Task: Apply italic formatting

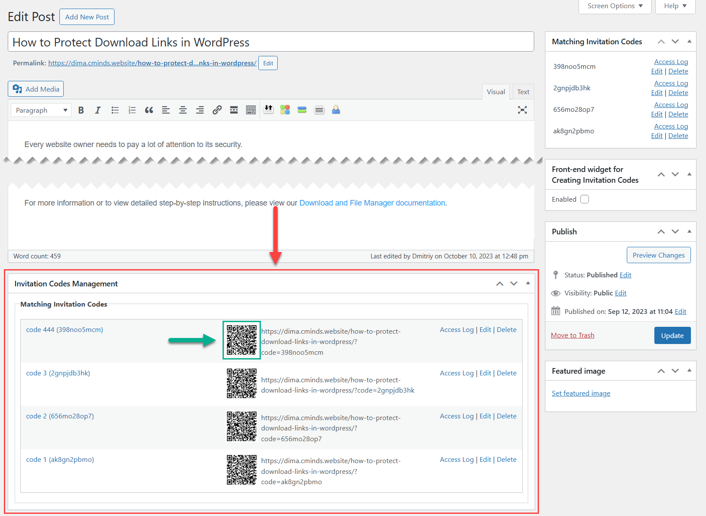Action: (98, 110)
